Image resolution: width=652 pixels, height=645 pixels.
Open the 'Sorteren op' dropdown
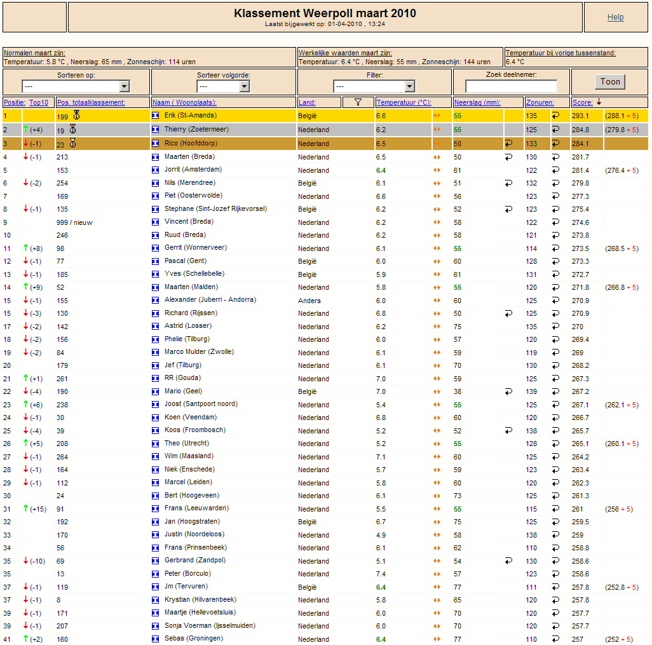[x=76, y=86]
